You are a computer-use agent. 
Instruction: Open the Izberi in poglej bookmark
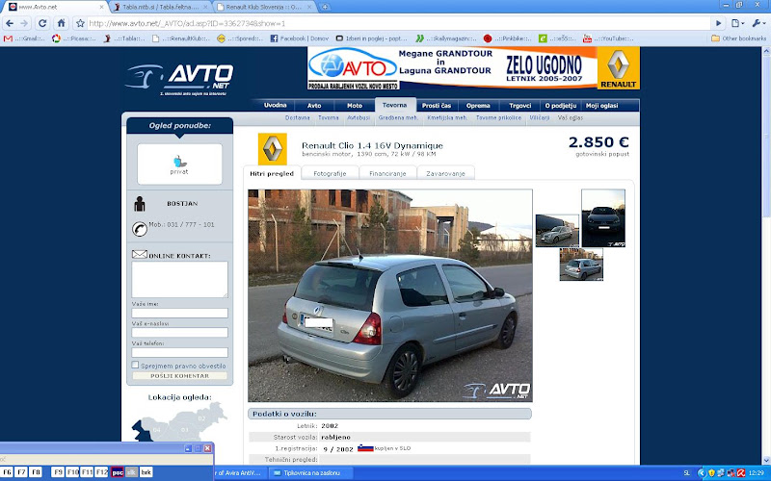point(372,38)
